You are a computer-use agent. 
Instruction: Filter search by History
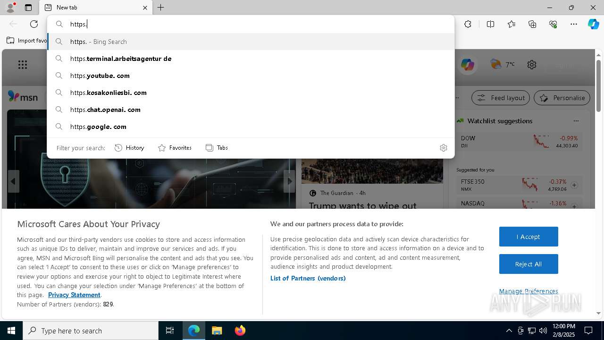pyautogui.click(x=129, y=148)
